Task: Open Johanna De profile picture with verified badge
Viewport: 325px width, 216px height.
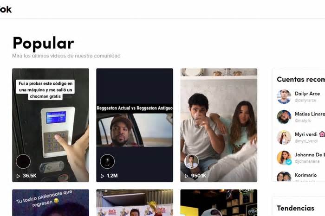Action: [284, 158]
